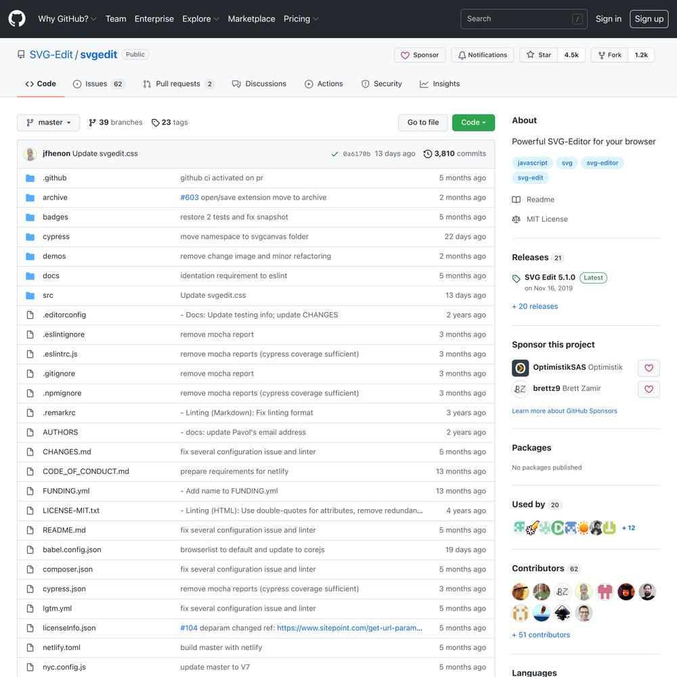Click the heart button beside OptimistikSAS
This screenshot has width=677, height=677.
coord(649,368)
